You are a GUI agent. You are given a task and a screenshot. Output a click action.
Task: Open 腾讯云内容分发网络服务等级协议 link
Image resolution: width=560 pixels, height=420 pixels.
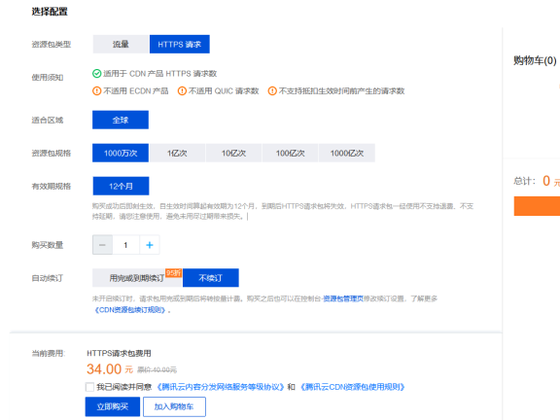(221, 387)
